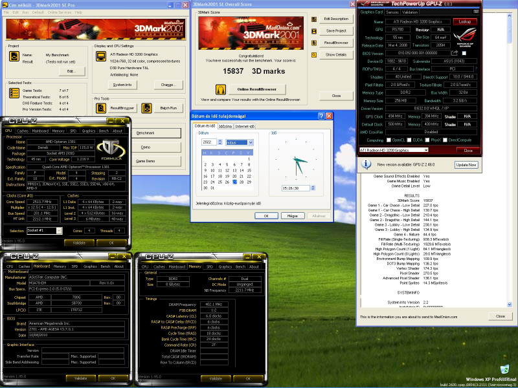Check the DirectCompute checkbox
Viewport: 518px width, 388px height.
[445, 140]
